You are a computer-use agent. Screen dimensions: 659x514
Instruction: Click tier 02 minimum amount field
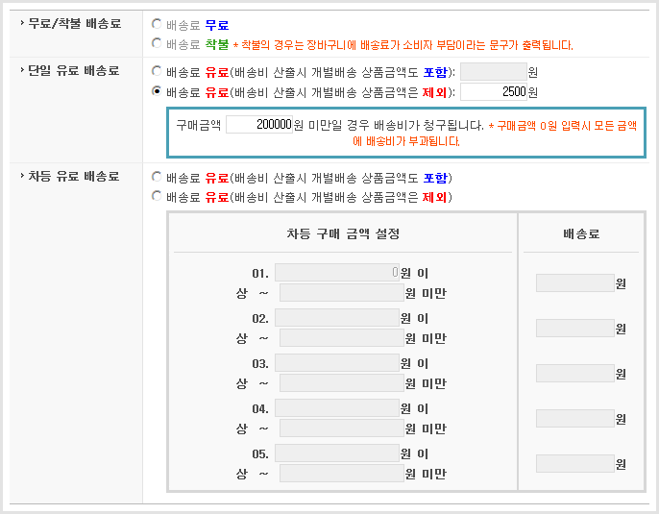click(x=336, y=318)
